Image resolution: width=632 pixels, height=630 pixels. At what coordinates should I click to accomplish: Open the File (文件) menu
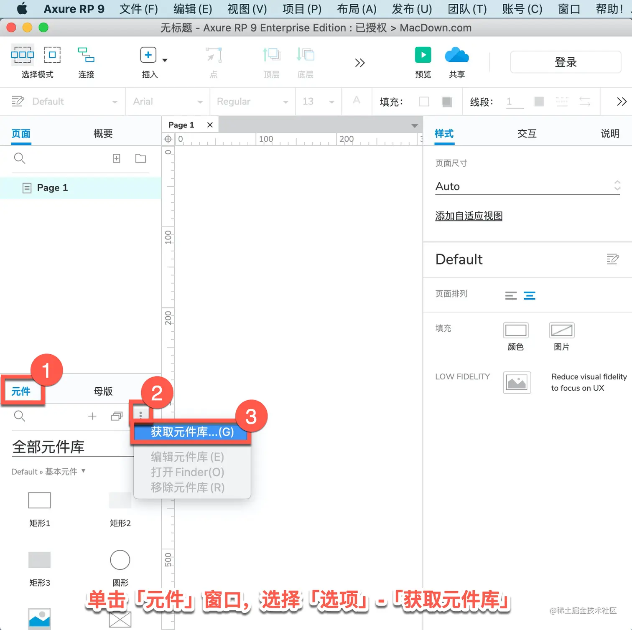pos(139,9)
